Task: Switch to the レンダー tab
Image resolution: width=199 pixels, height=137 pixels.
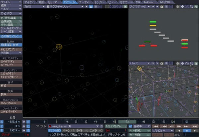Action: point(100,2)
